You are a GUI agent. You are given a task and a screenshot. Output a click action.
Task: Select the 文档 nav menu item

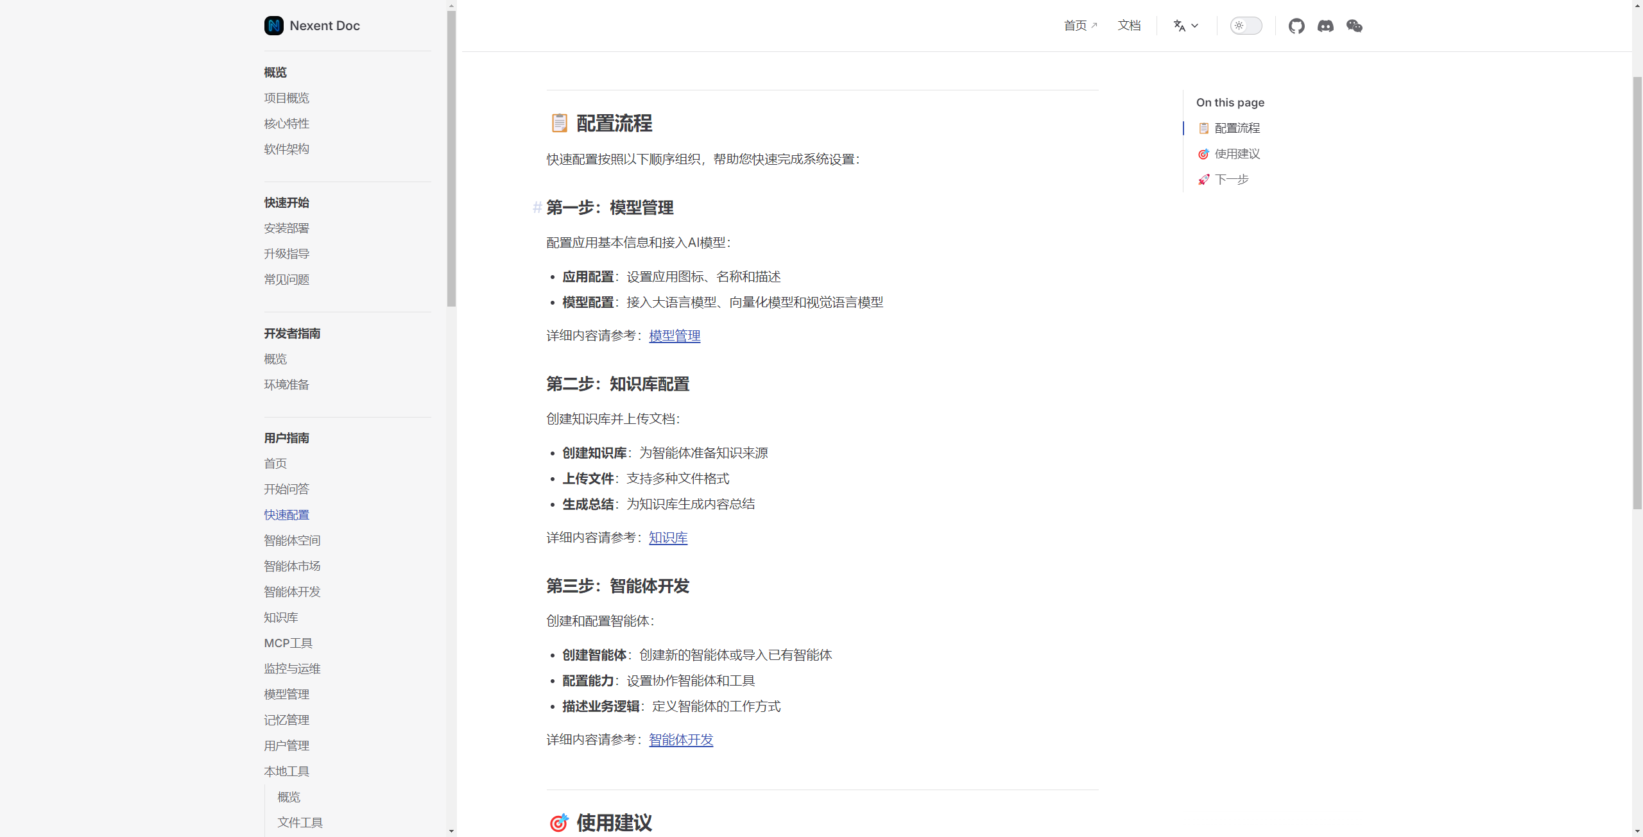pyautogui.click(x=1129, y=26)
